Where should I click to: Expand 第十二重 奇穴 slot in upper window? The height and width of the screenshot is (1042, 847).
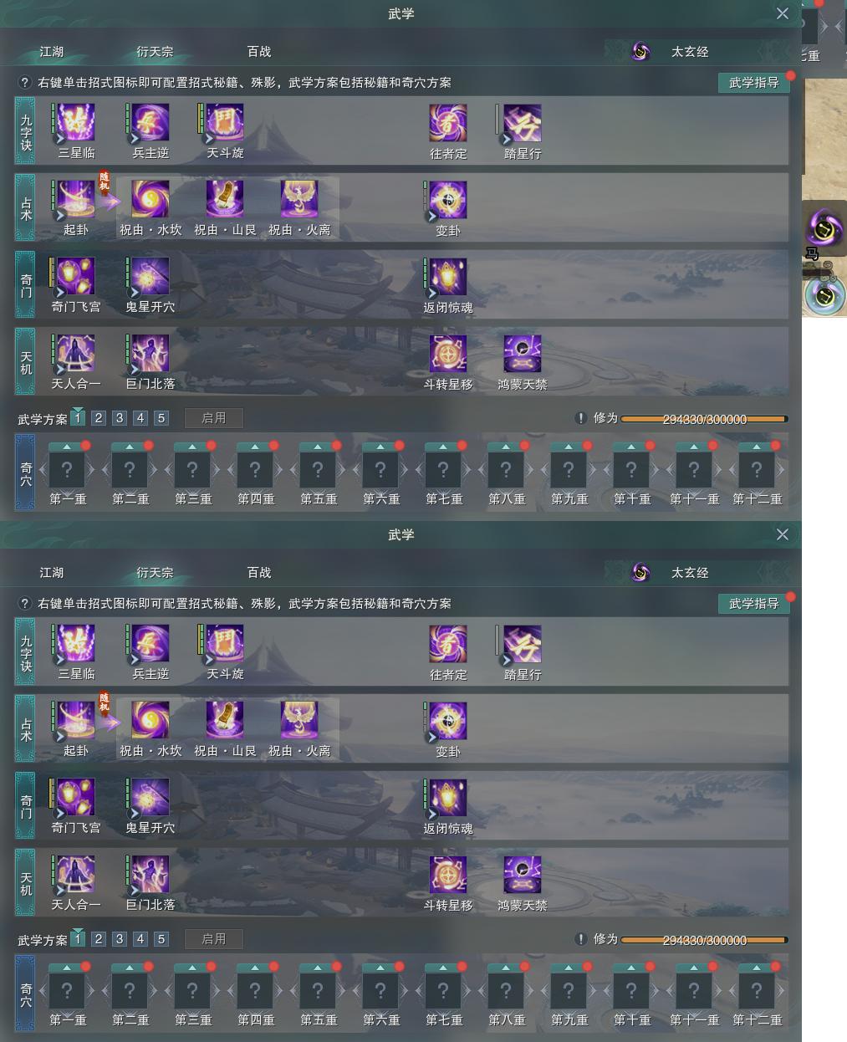pyautogui.click(x=757, y=469)
